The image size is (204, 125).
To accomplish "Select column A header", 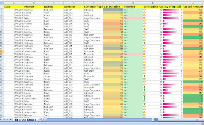I will [14, 3].
